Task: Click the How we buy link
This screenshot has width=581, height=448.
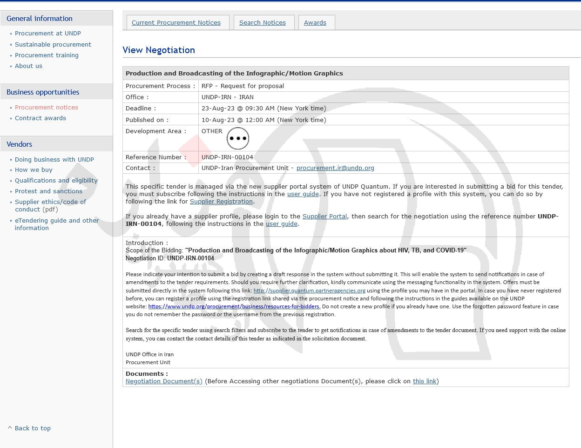Action: [x=34, y=170]
